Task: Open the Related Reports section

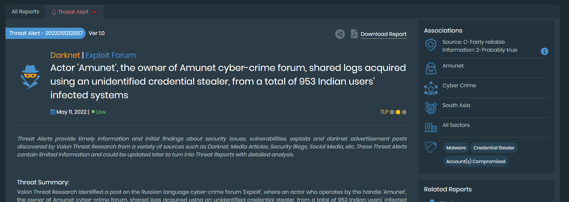Action: point(448,189)
